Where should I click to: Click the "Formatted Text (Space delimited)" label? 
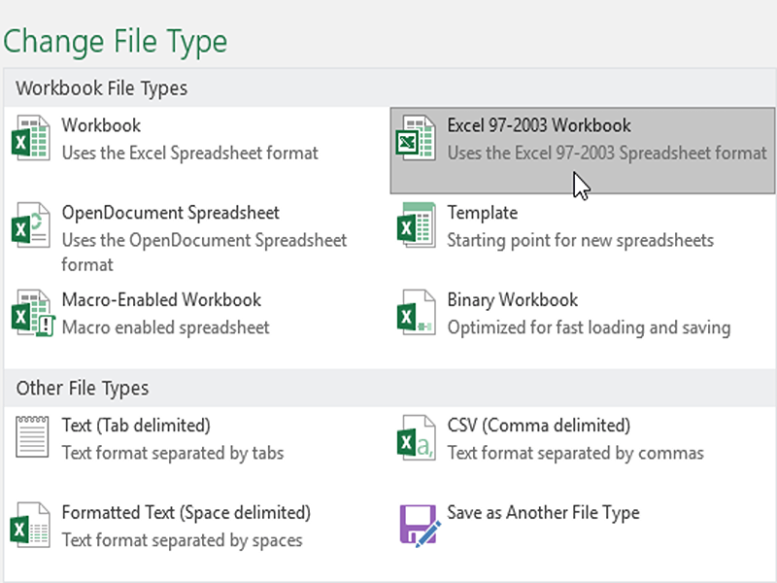click(x=186, y=513)
